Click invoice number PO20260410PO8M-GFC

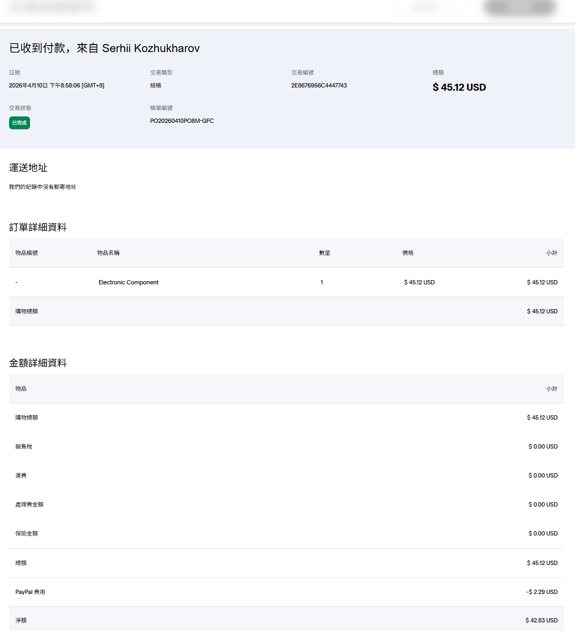(x=182, y=121)
